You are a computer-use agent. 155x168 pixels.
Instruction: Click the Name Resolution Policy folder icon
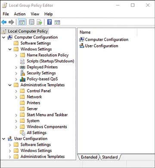pos(22,55)
